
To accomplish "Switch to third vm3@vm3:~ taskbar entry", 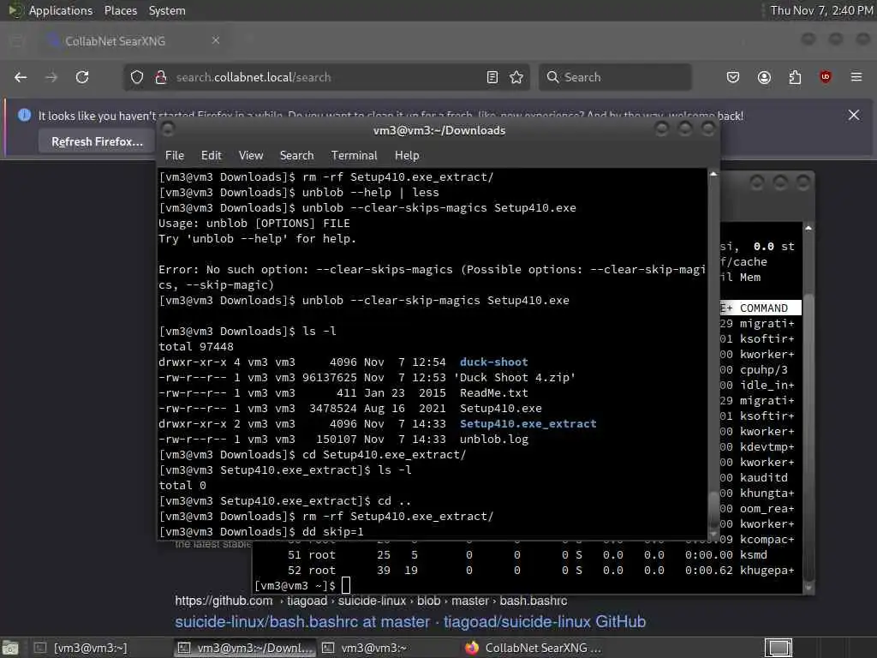I will [x=373, y=648].
